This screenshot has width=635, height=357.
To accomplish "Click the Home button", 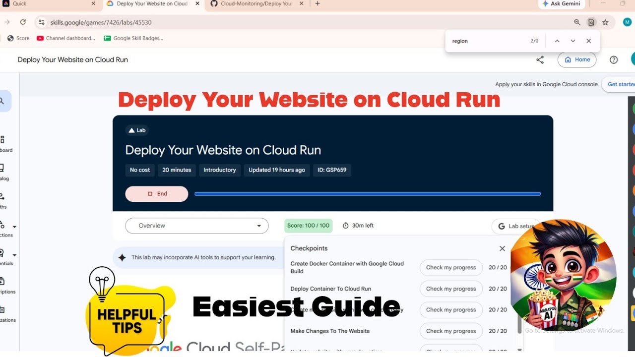I will click(577, 59).
